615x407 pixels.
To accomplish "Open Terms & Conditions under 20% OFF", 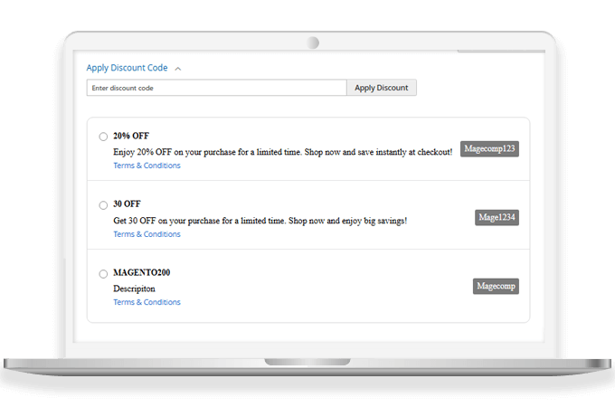I will [147, 166].
